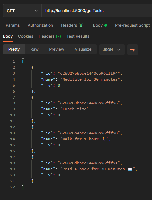
Task: Select the Pretty response view
Action: point(14,49)
